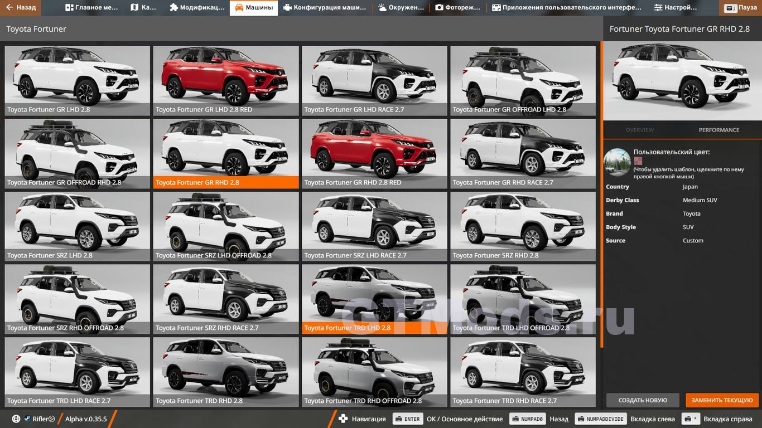Click the Derby Class value Medium SUV
Viewport: 762px width, 428px height.
(x=700, y=200)
